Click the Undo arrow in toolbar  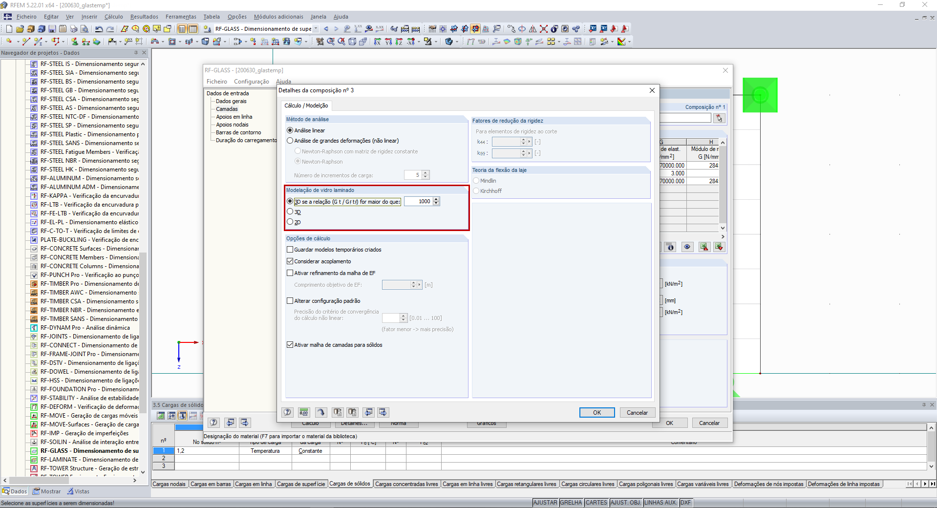[99, 29]
